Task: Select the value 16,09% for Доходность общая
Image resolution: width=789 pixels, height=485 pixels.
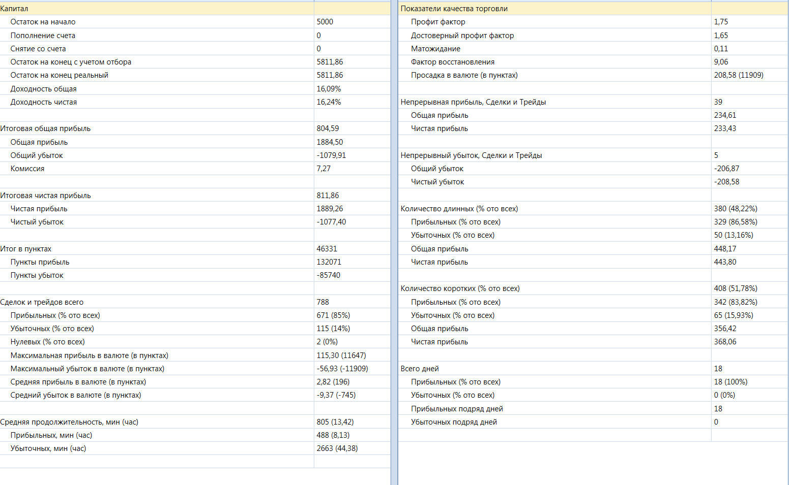Action: coord(329,89)
